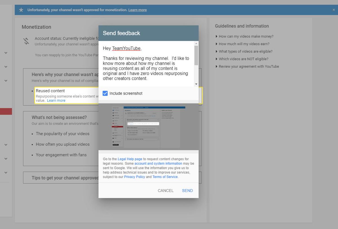Screen dimensions: 338x229
Task: Select the red highlighted sidebar item
Action: (6, 111)
